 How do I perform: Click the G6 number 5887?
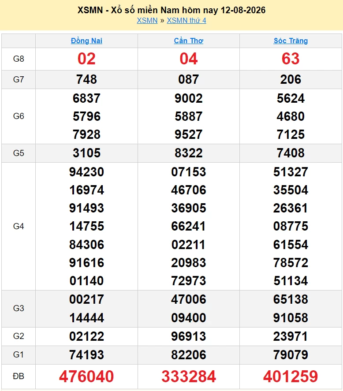pyautogui.click(x=189, y=116)
